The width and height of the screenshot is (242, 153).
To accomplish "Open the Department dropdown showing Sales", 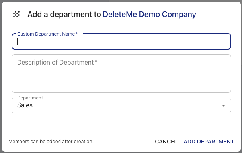I will tap(121, 105).
